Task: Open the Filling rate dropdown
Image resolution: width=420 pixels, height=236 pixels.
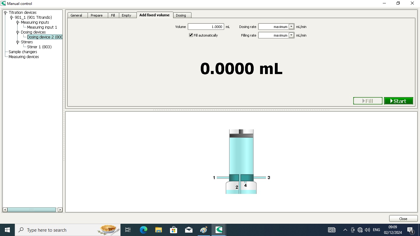Action: coord(291,35)
